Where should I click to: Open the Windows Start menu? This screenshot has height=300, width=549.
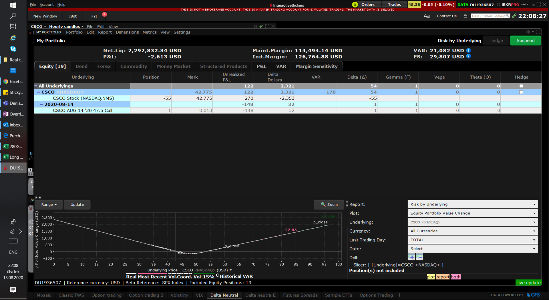point(13,5)
